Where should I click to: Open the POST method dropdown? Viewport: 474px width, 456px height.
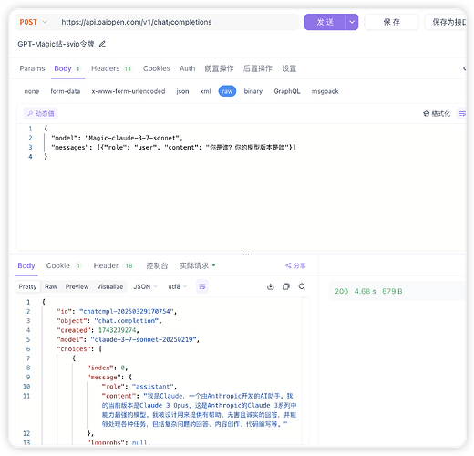click(x=34, y=22)
